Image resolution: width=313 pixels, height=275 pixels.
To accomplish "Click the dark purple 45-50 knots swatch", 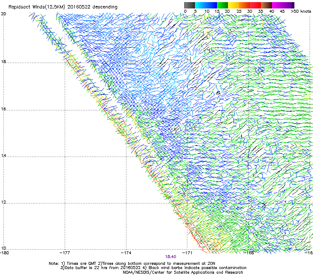I will pyautogui.click(x=288, y=5).
